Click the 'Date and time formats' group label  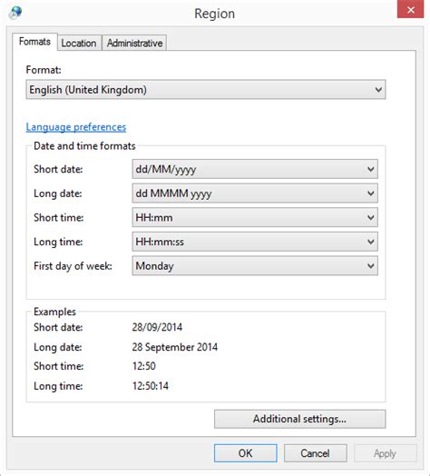[x=84, y=146]
